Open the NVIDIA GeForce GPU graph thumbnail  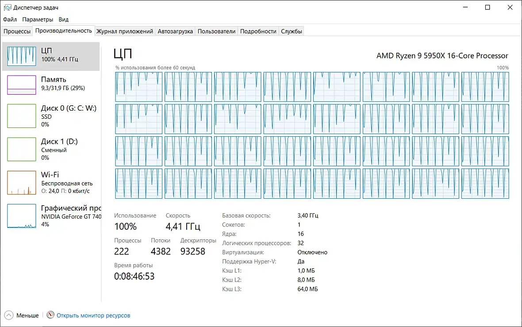click(x=21, y=216)
